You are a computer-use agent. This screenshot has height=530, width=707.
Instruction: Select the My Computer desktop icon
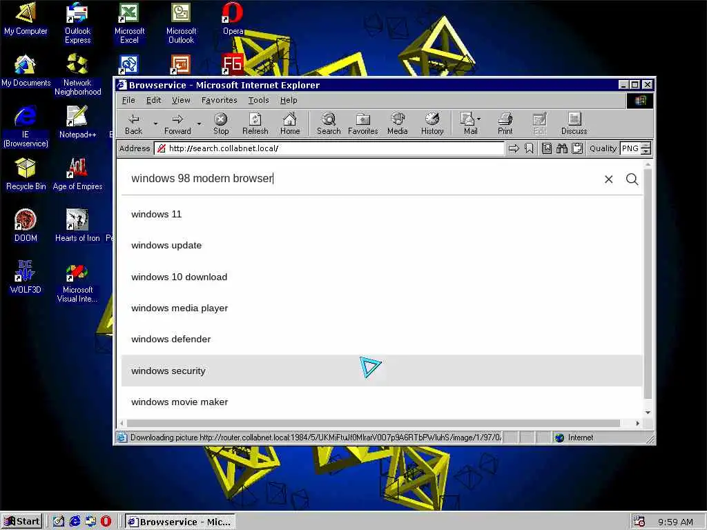tap(26, 18)
